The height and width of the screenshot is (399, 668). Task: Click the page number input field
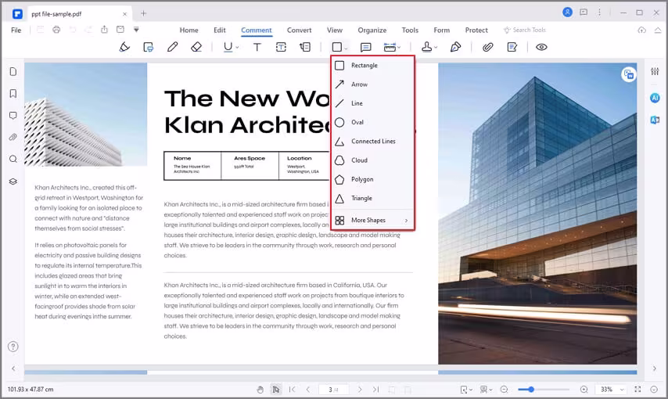coord(333,389)
